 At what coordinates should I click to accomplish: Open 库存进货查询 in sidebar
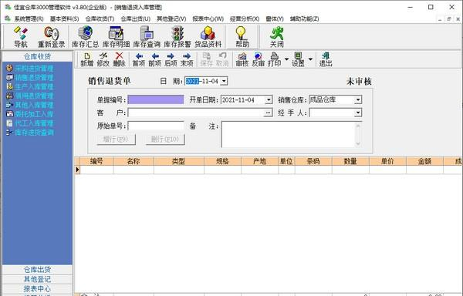pyautogui.click(x=30, y=133)
